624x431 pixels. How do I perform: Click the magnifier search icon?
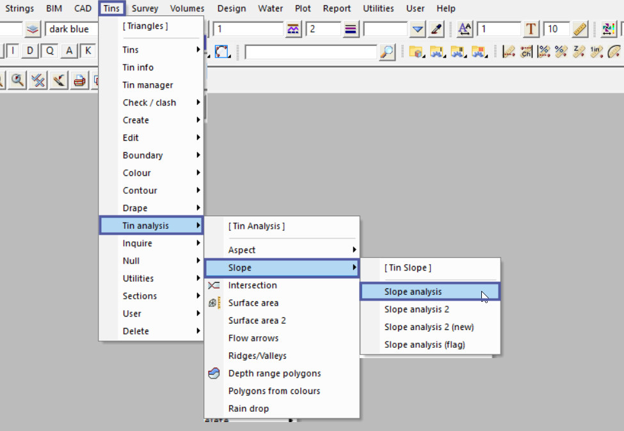[387, 52]
